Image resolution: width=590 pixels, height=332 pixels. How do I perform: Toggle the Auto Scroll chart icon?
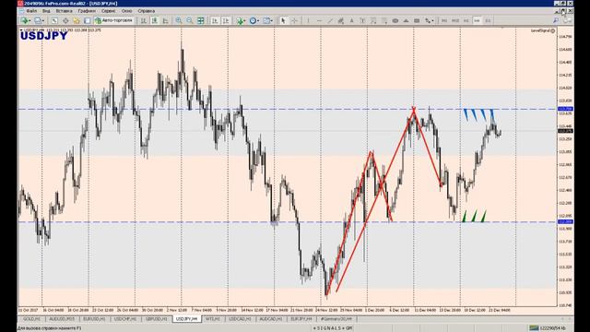point(215,20)
